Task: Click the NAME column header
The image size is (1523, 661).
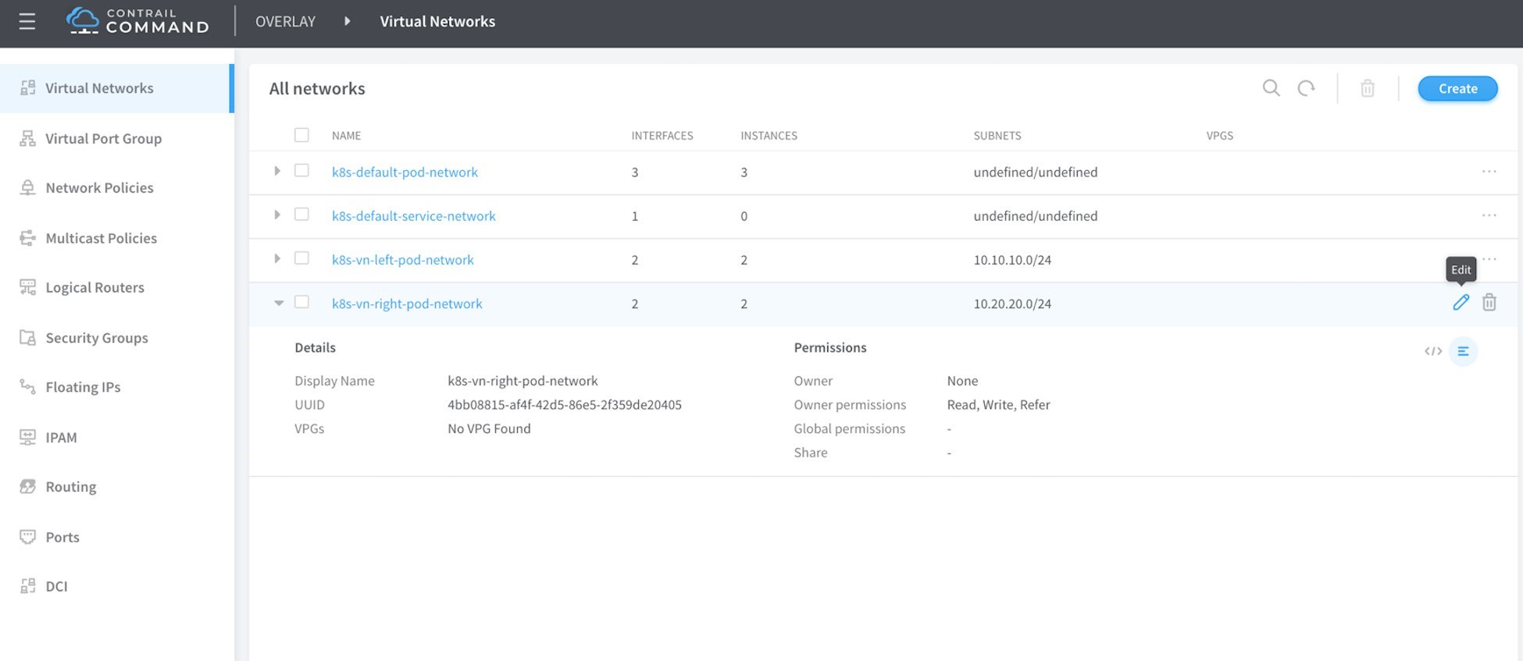Action: (x=346, y=135)
